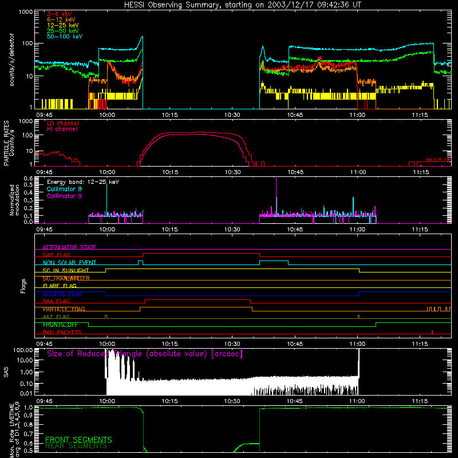Click the vertical Flags axis label

tap(23, 286)
